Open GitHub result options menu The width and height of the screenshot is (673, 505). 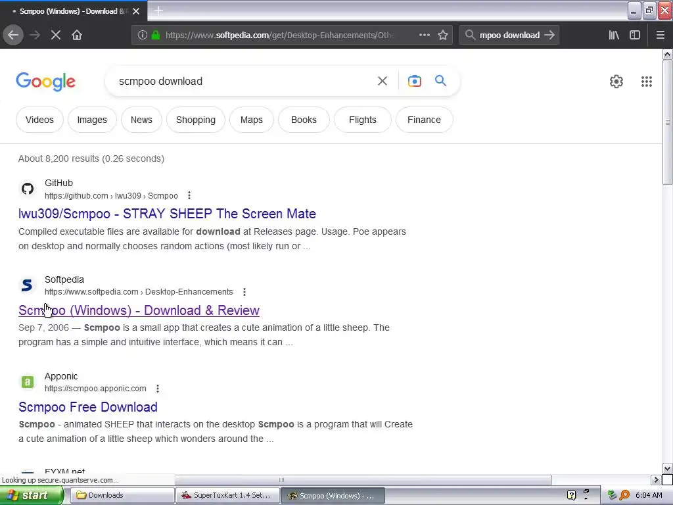pyautogui.click(x=189, y=196)
